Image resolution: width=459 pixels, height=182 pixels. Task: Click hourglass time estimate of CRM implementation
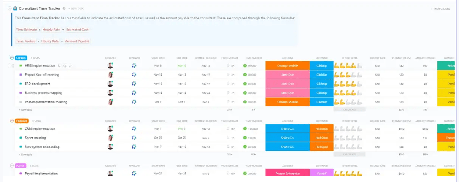point(228,129)
